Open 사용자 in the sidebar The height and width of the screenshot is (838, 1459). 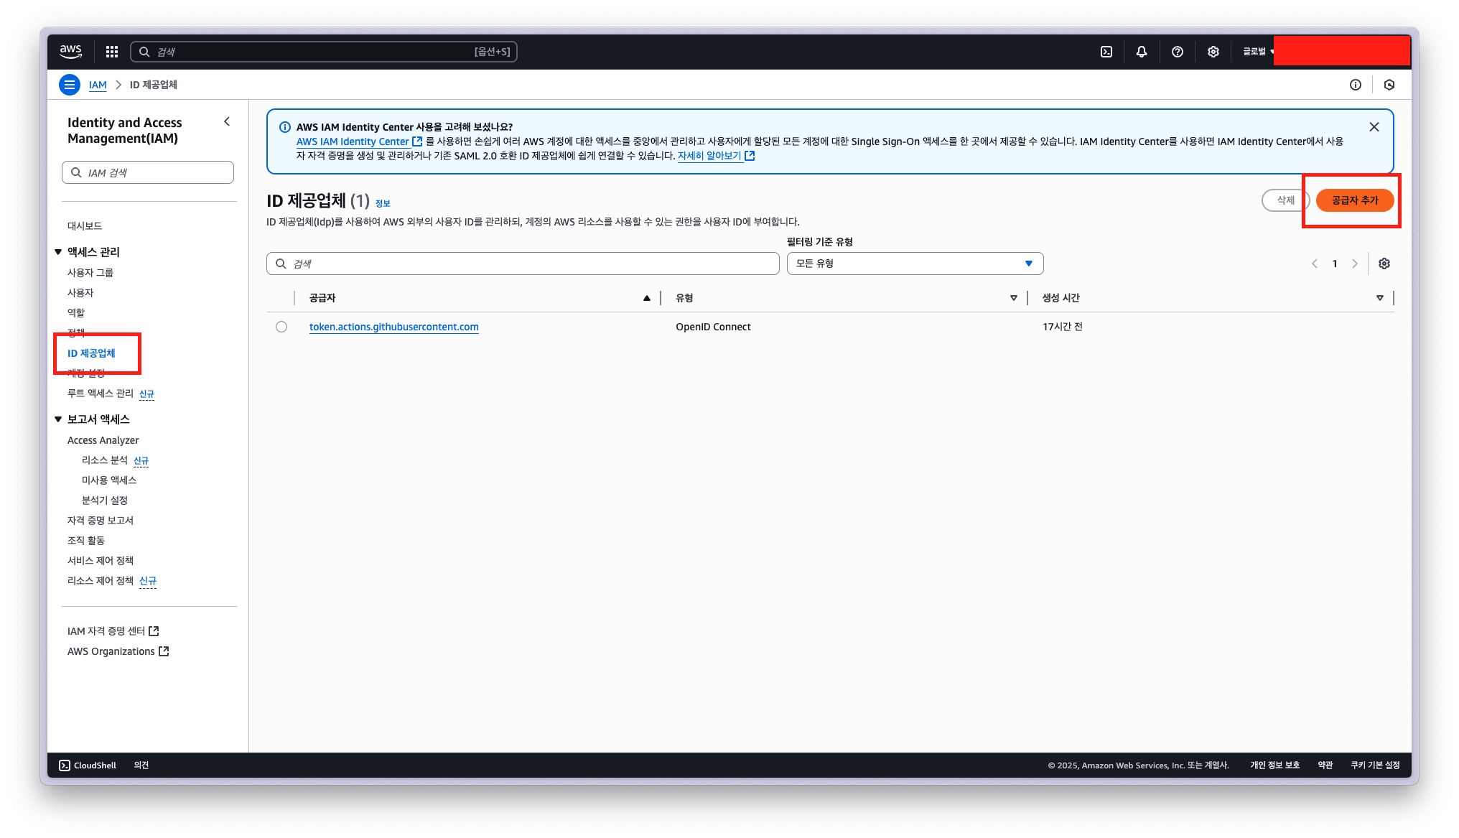[80, 293]
